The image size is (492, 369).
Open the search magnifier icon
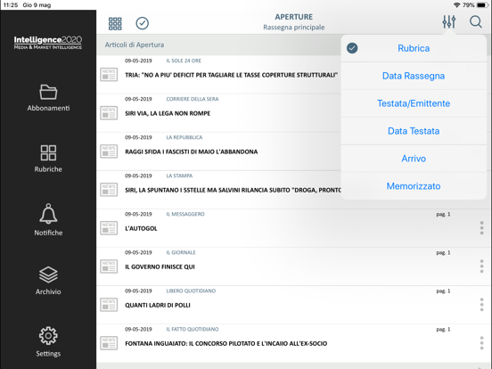tap(476, 22)
